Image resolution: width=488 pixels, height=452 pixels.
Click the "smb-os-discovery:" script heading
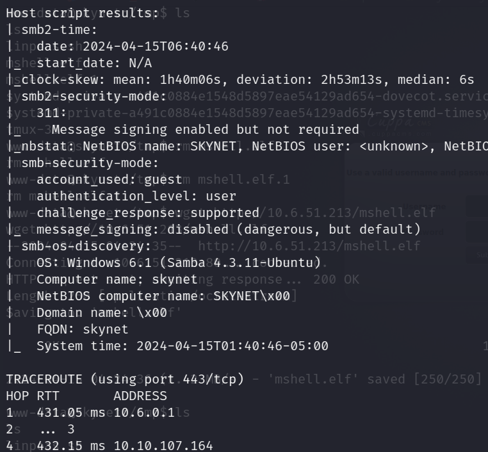click(86, 246)
